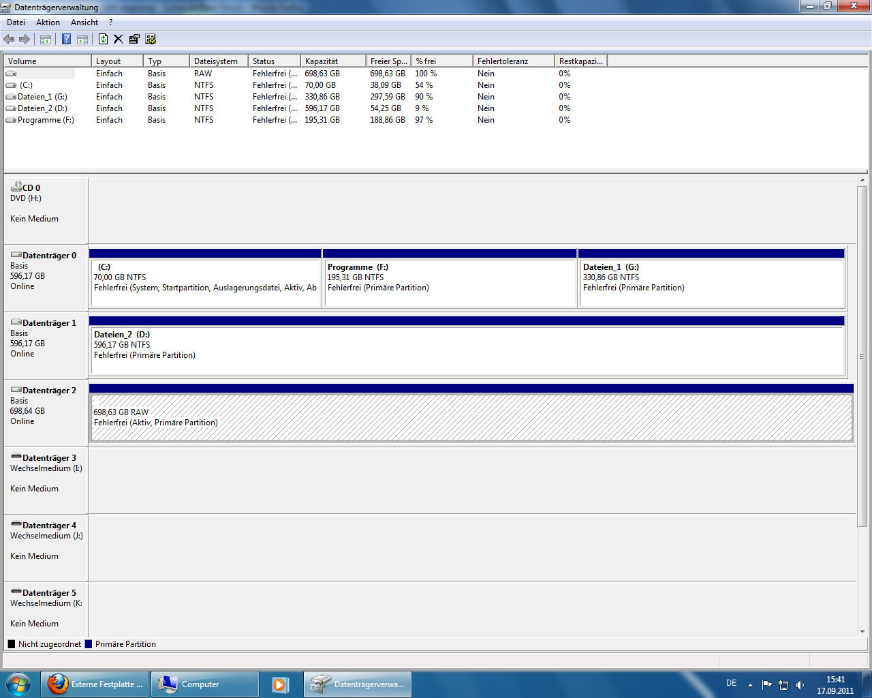
Task: Select the drive icon of Dateien_1 (G:)
Action: (11, 97)
